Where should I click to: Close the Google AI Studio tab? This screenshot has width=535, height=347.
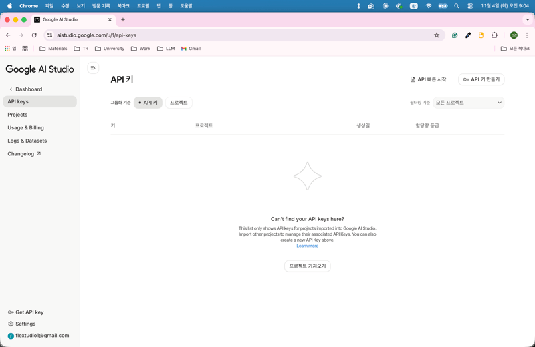[x=110, y=20]
